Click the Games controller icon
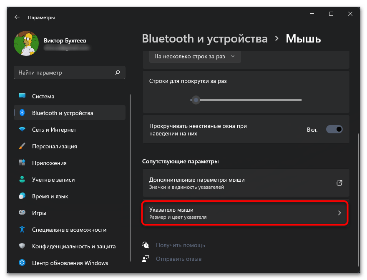Screen dimensions: 367x280 point(23,213)
